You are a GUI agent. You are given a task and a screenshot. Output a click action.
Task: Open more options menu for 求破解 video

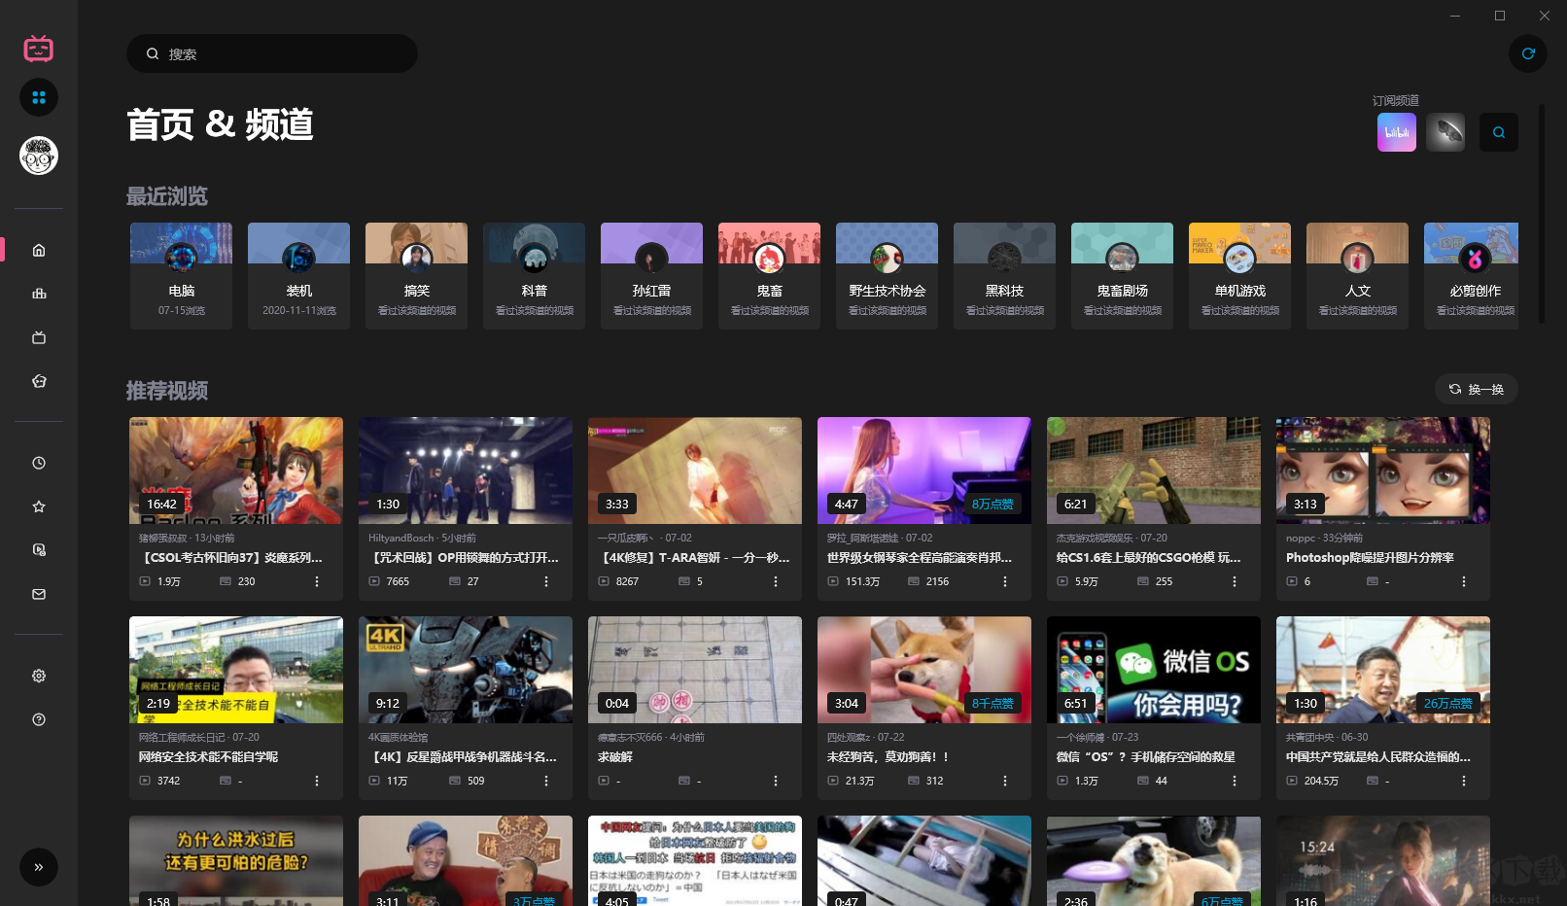[x=776, y=781]
